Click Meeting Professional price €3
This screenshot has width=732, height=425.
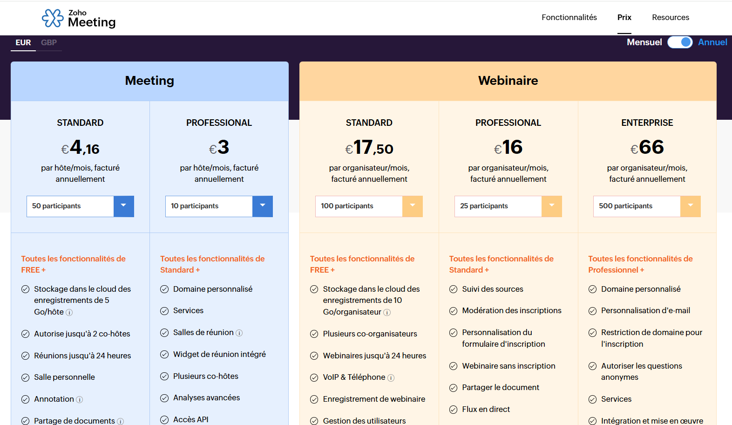click(x=219, y=148)
